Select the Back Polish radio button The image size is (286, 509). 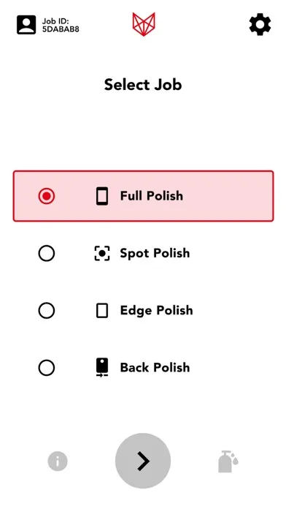click(x=47, y=368)
